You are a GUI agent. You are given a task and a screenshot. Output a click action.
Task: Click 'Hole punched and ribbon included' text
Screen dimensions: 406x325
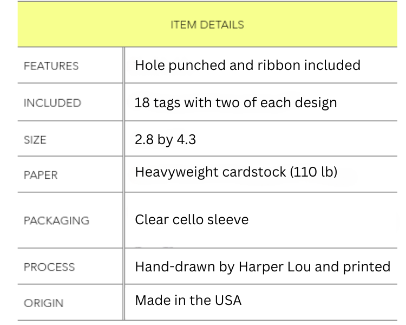[x=247, y=66]
